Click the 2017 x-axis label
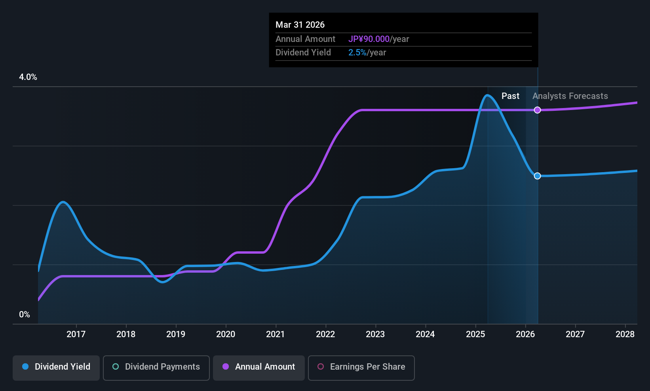The image size is (650, 391). [76, 334]
